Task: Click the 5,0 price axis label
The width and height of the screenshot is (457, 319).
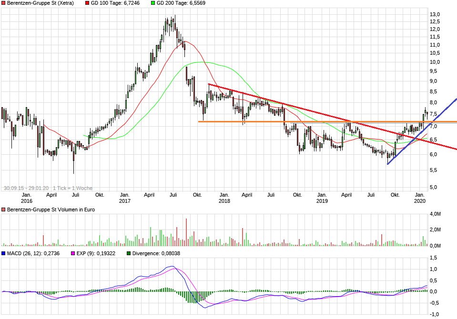Action: coord(433,187)
